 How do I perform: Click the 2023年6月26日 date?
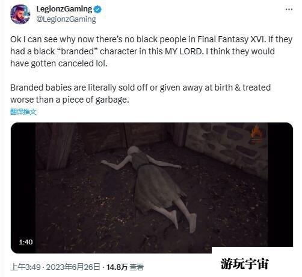pos(73,267)
